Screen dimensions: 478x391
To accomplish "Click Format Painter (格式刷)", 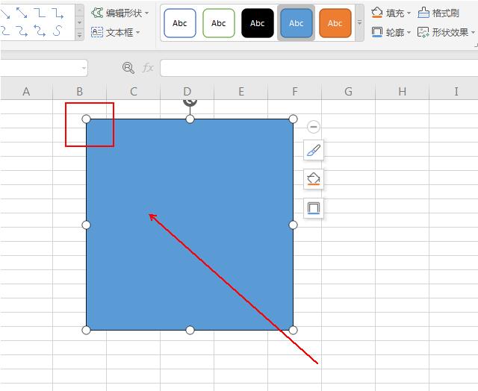I will pos(438,13).
